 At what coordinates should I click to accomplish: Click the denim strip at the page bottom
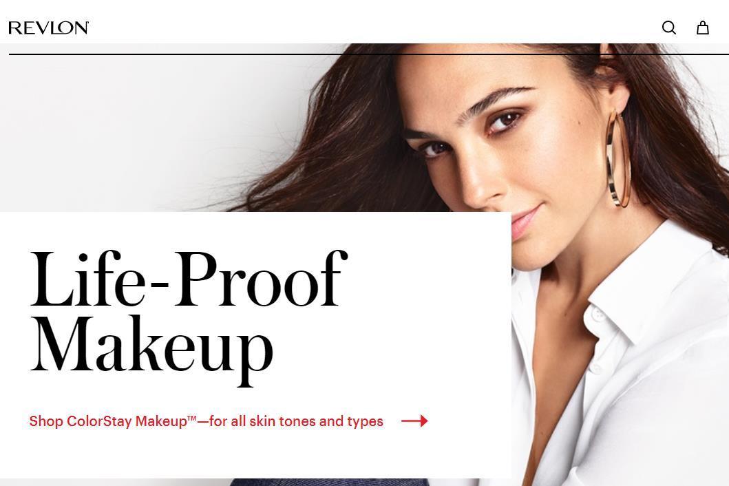pyautogui.click(x=329, y=483)
